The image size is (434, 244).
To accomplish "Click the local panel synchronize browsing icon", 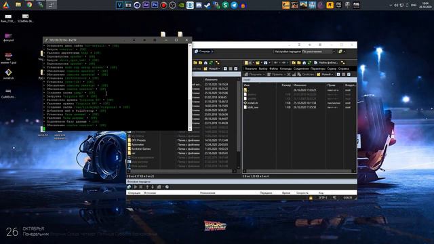I will pyautogui.click(x=217, y=63).
